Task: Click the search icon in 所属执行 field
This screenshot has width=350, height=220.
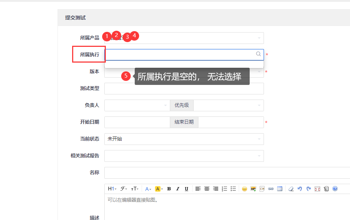Action: point(258,54)
